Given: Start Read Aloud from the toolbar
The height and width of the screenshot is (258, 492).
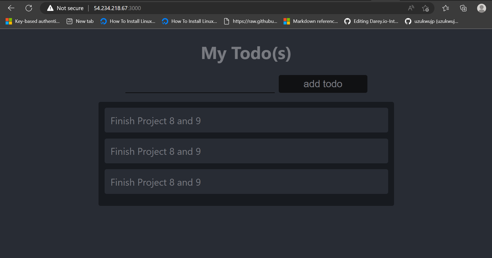Looking at the screenshot, I should point(411,8).
